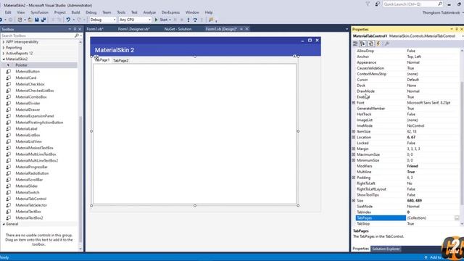The height and width of the screenshot is (261, 464).
Task: Select the Pointer tool in Toolbox
Action: [x=39, y=65]
